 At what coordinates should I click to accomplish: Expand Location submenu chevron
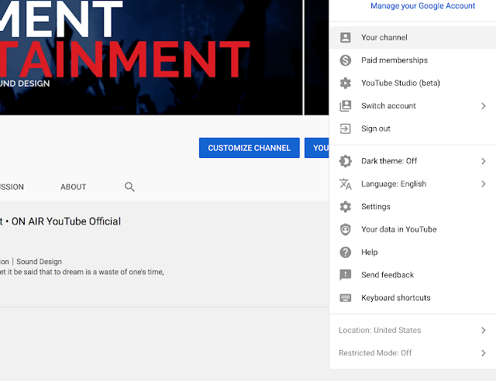pos(483,331)
